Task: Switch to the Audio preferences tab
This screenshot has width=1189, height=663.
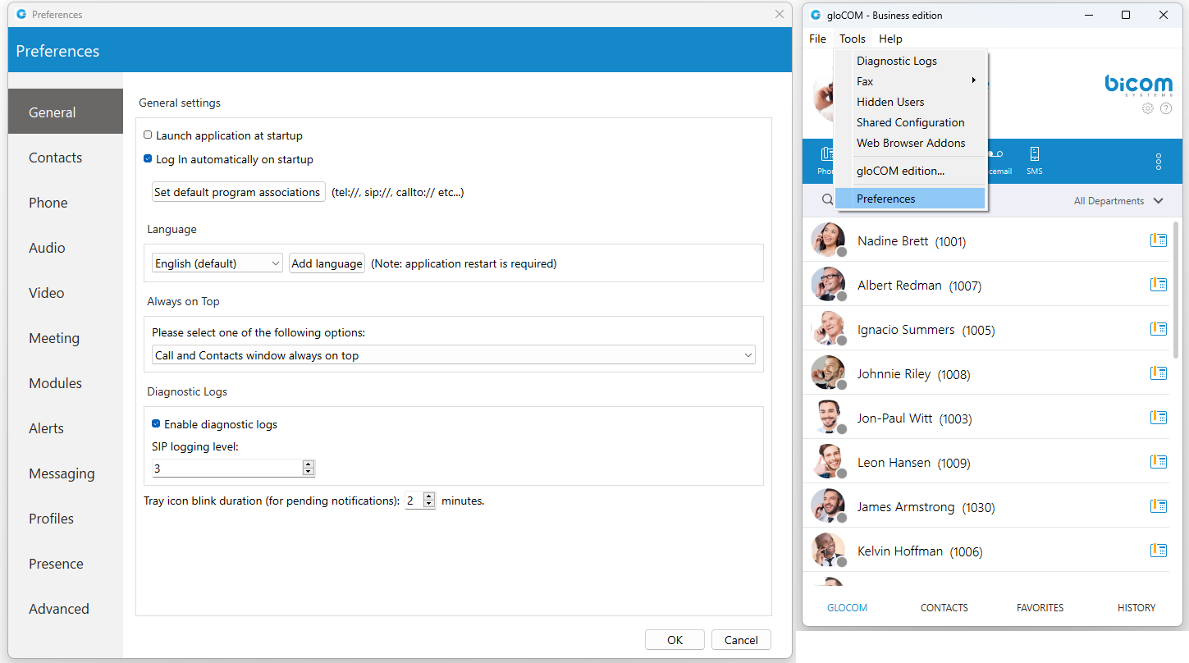Action: tap(66, 248)
